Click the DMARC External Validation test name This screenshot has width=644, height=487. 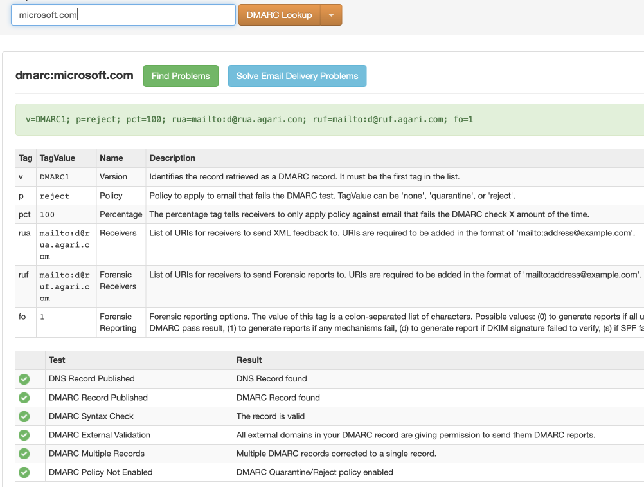click(x=100, y=435)
